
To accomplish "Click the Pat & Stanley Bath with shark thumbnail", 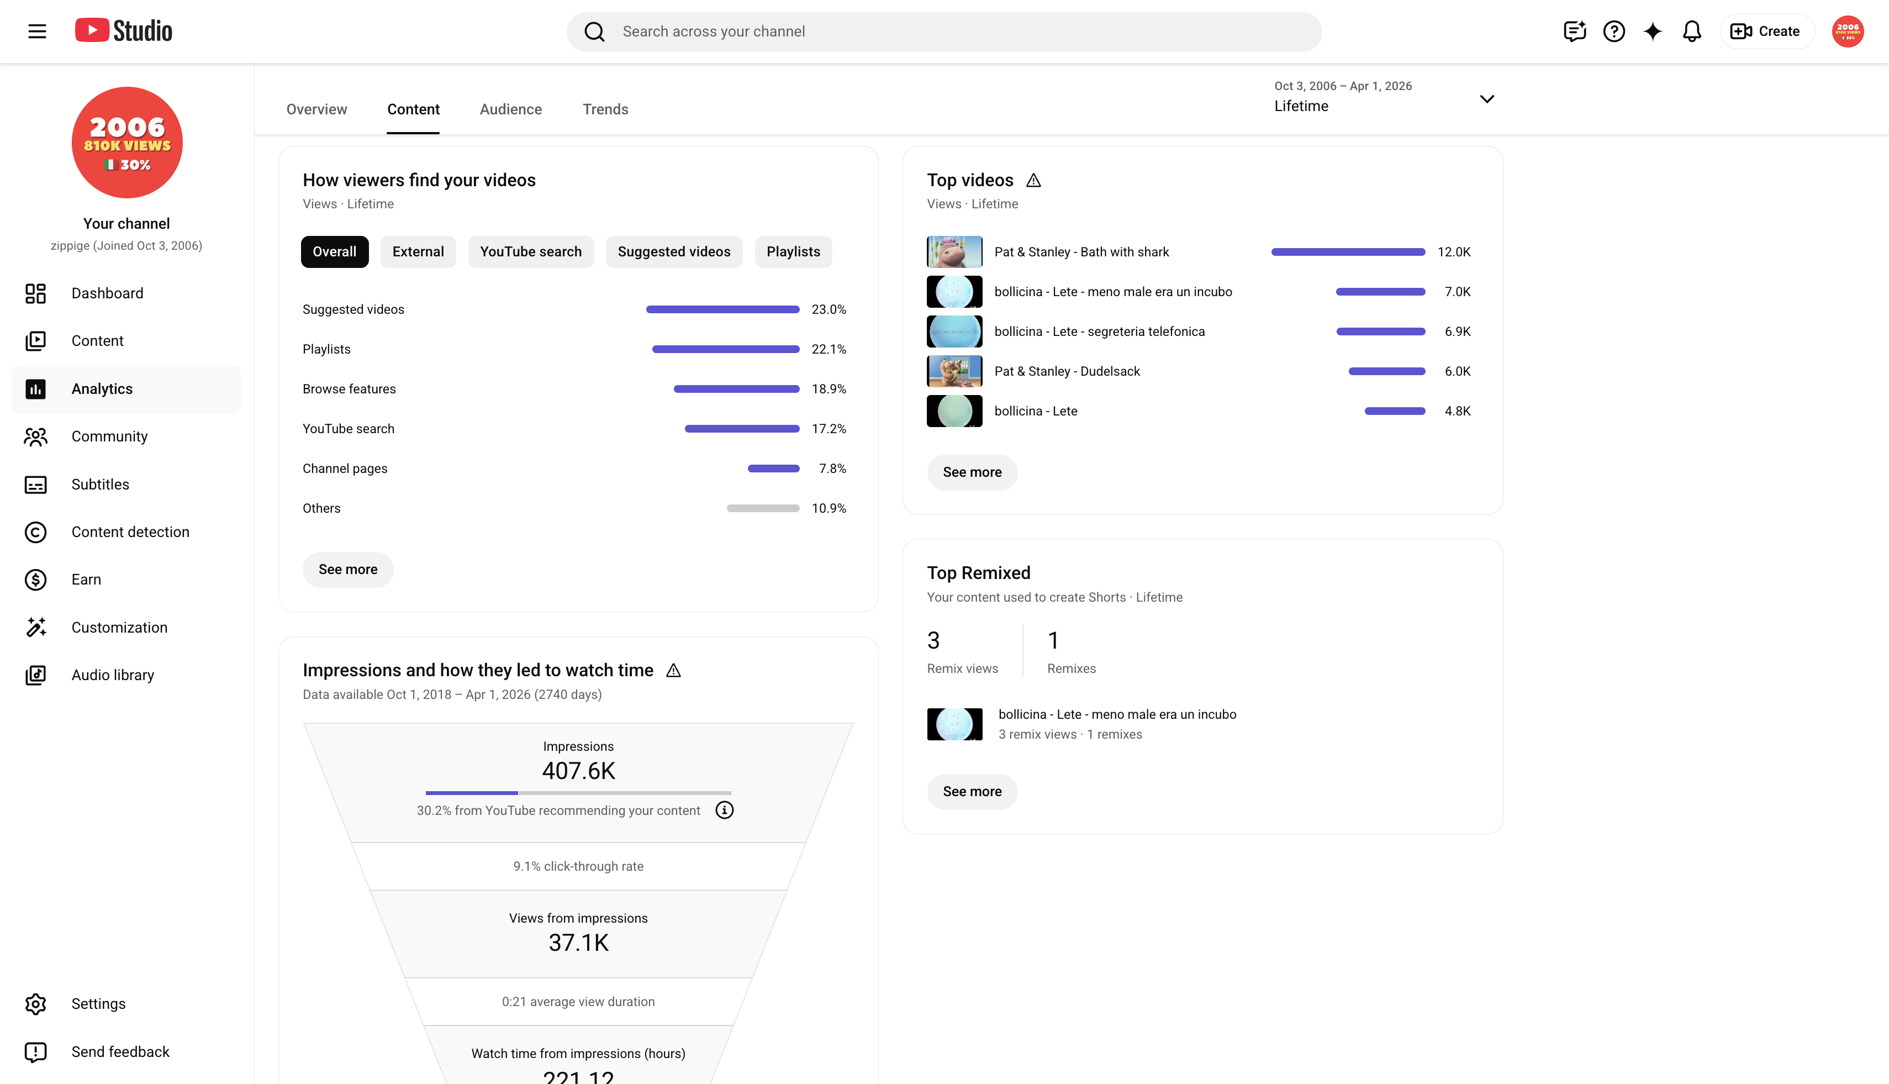I will pos(954,251).
